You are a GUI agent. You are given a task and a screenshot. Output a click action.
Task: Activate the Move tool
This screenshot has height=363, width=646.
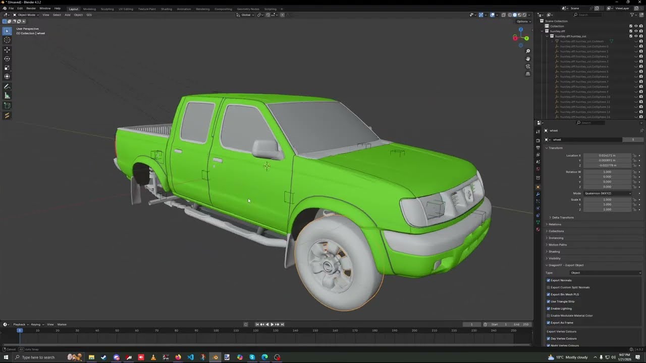click(7, 50)
